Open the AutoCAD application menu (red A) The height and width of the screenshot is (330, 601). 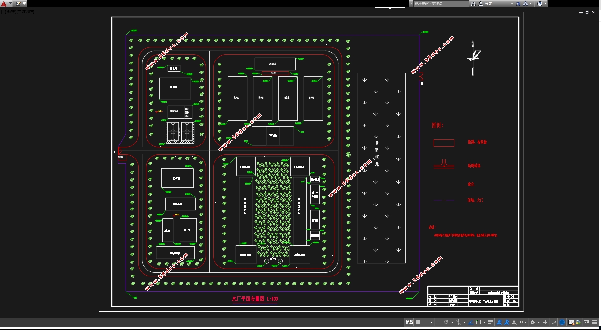click(4, 4)
